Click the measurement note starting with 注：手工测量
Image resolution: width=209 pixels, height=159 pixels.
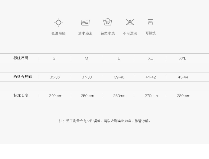point(105,121)
